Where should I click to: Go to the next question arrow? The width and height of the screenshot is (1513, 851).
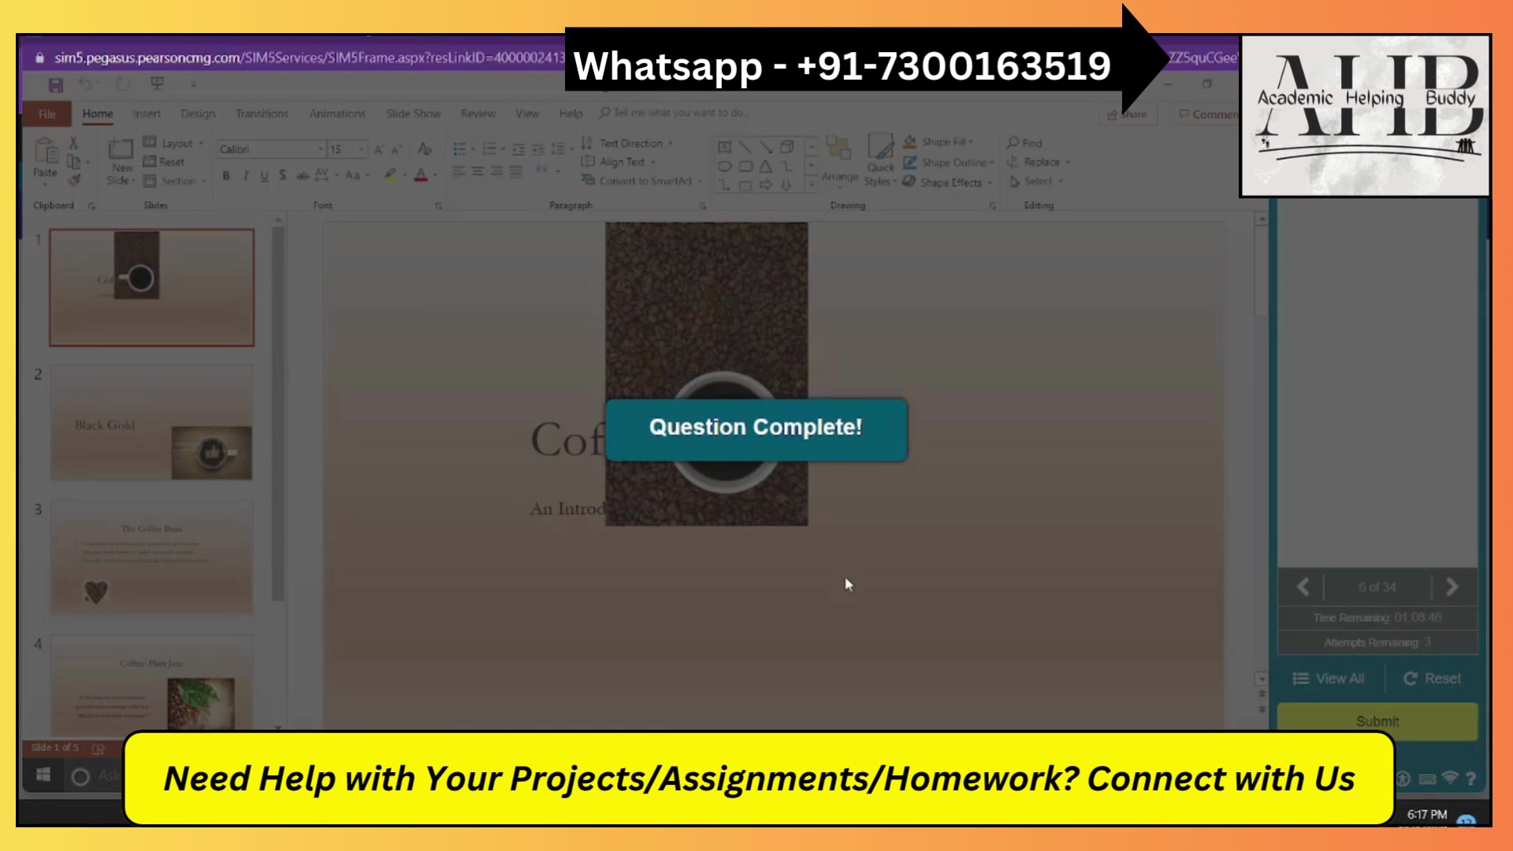[1452, 587]
